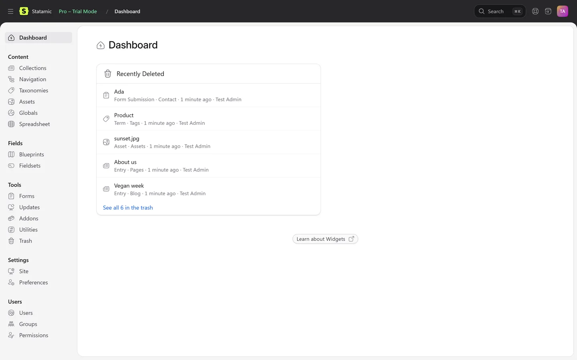This screenshot has height=360, width=577.
Task: Click the Spreadsheet grid icon in the sidebar
Action: click(11, 124)
